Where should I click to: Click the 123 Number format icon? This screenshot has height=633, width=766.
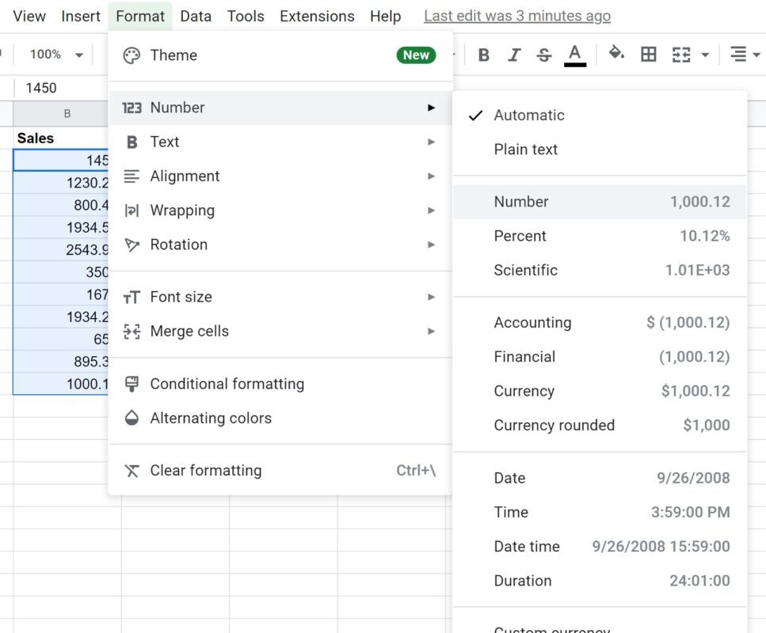[131, 108]
